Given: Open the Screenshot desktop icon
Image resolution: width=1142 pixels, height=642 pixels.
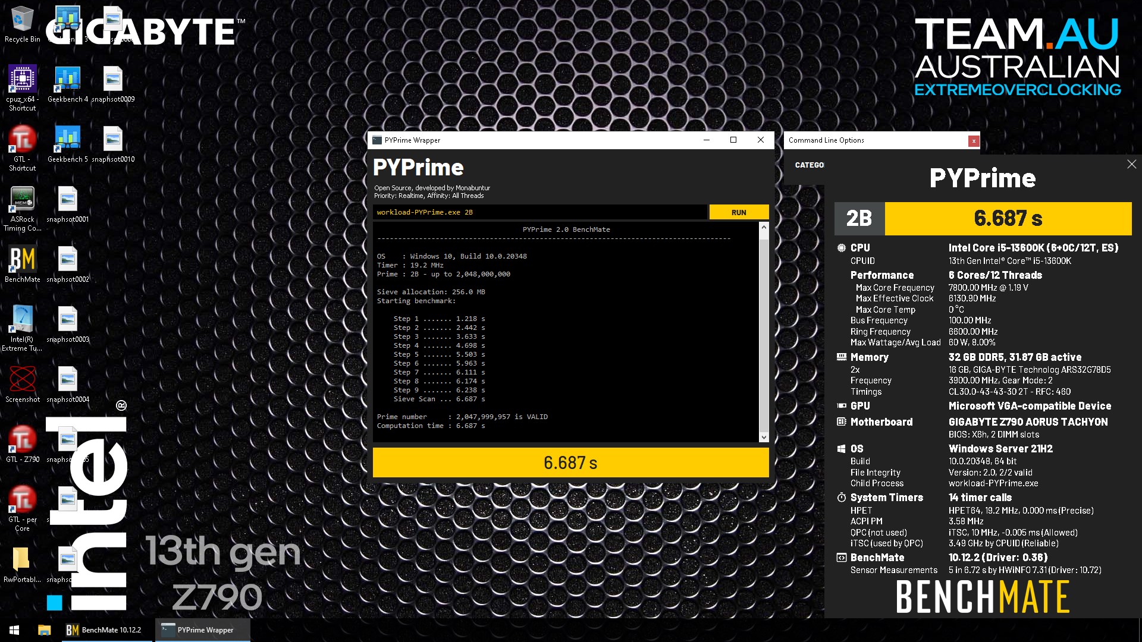Looking at the screenshot, I should coord(22,385).
